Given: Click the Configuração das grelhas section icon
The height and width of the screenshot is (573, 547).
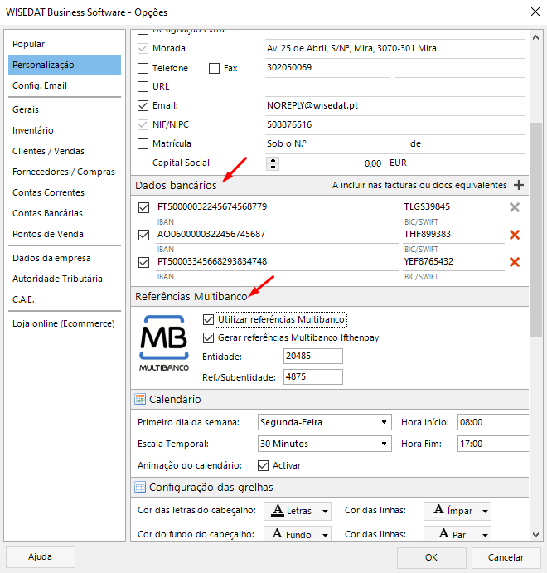Looking at the screenshot, I should click(x=140, y=487).
